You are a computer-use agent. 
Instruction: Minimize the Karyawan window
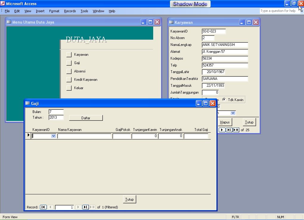tap(242, 22)
